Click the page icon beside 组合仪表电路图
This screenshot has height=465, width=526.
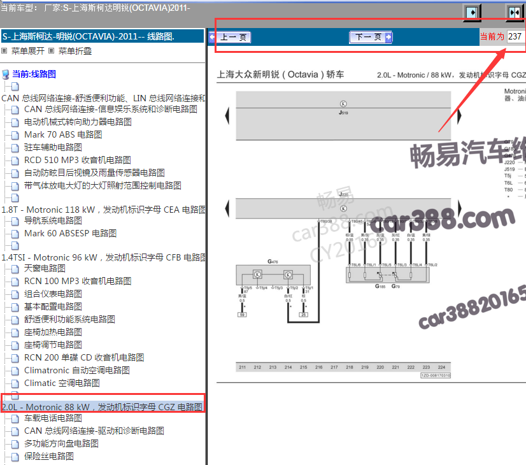[x=15, y=294]
